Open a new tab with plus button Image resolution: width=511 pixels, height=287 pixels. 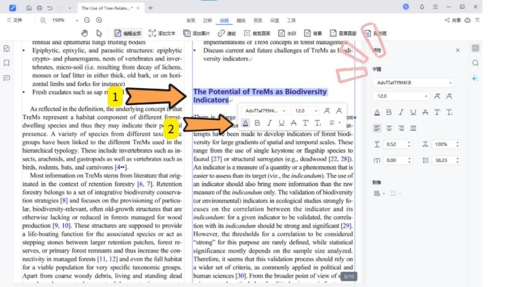click(x=150, y=8)
